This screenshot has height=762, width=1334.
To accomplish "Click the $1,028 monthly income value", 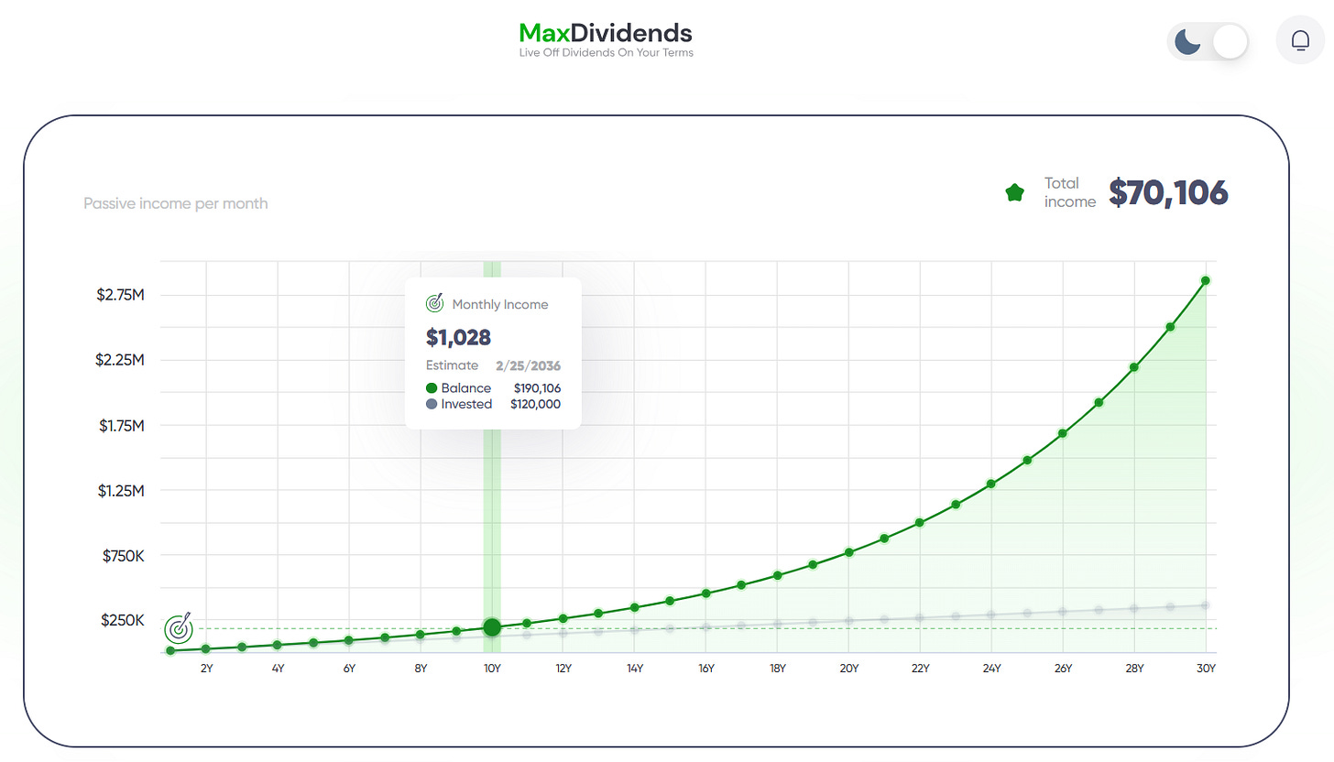I will click(459, 337).
